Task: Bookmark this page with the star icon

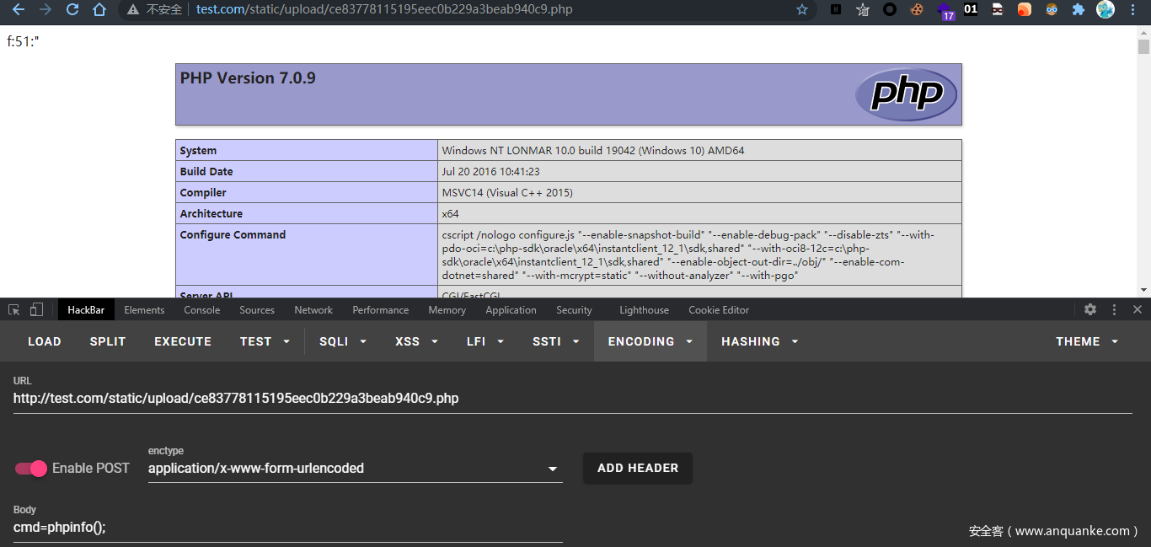Action: tap(802, 10)
